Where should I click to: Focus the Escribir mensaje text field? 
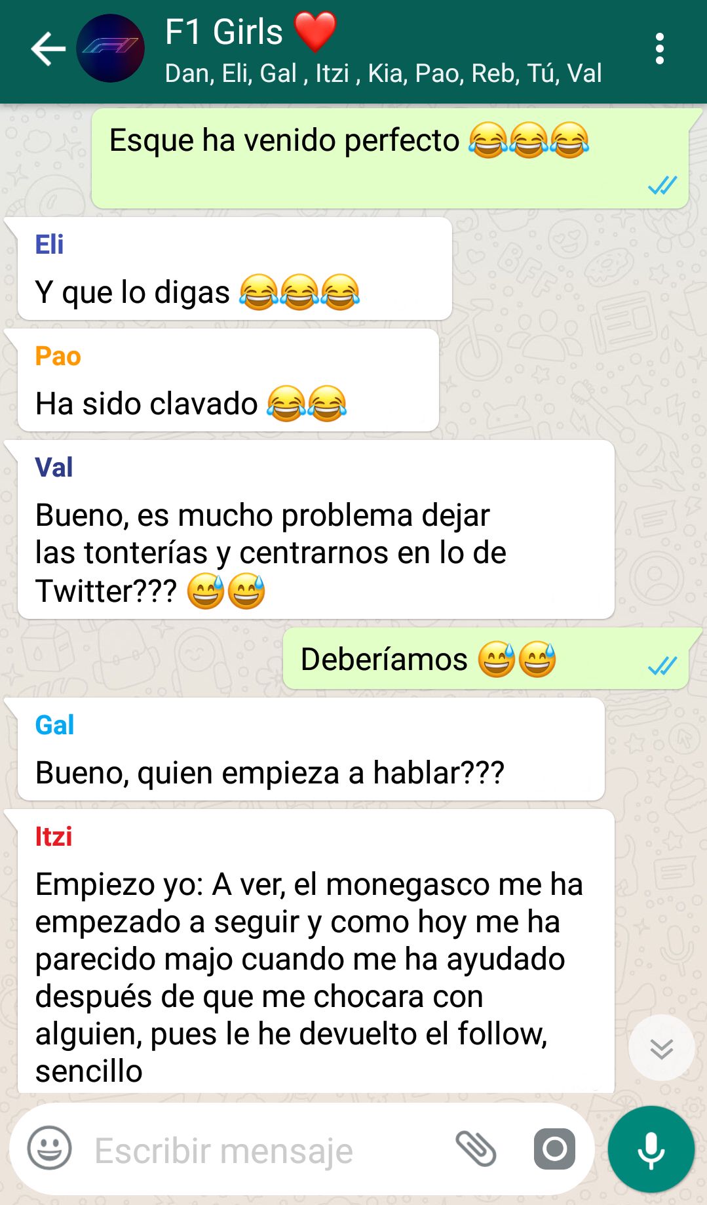262,1151
